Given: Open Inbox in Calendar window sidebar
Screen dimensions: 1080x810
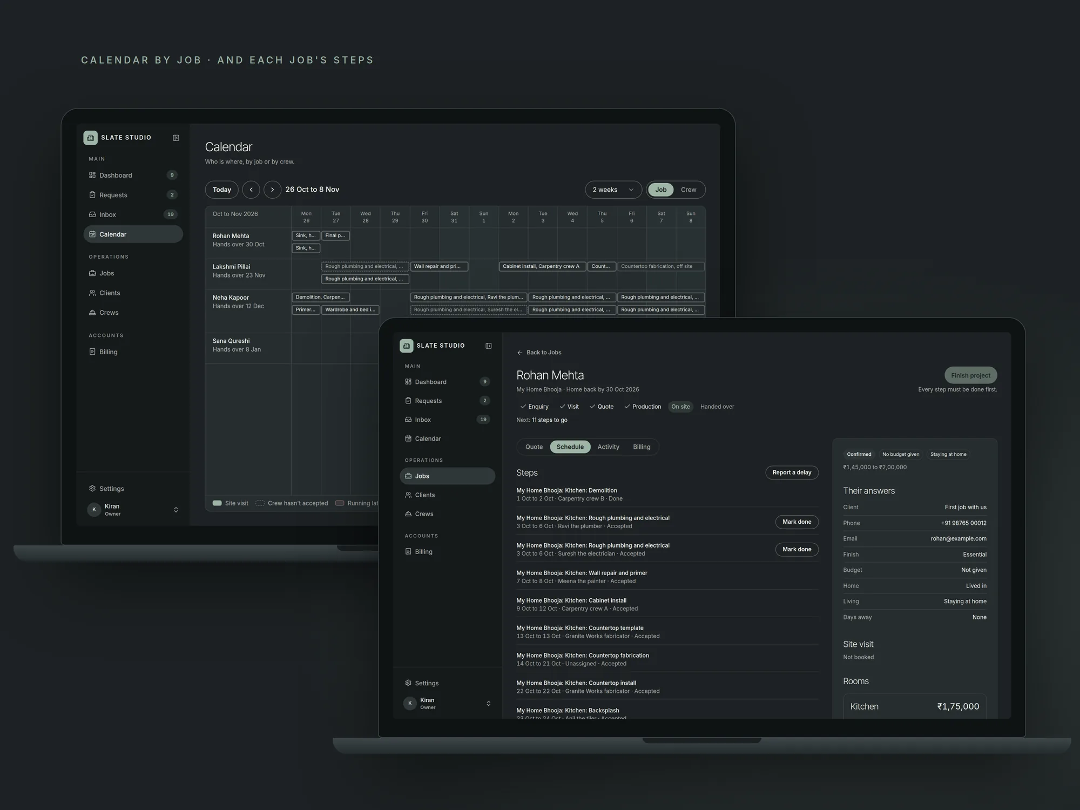Looking at the screenshot, I should pos(133,214).
